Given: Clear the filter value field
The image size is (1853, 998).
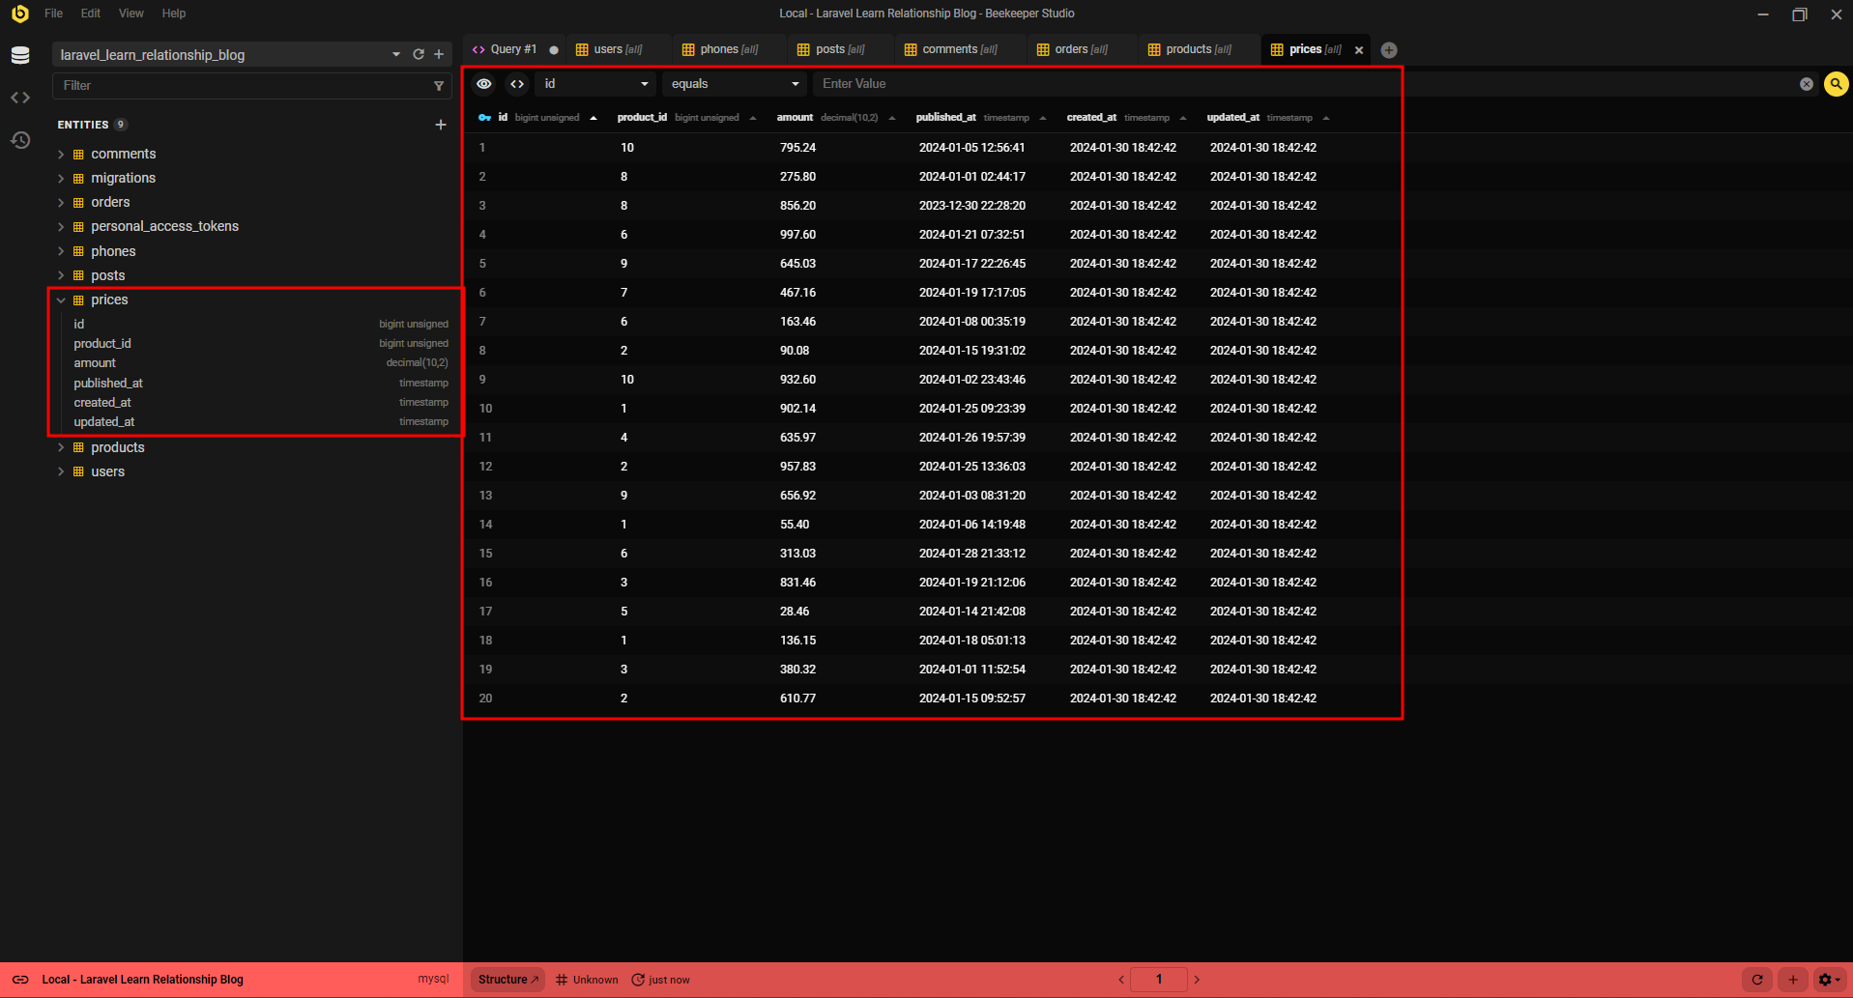Looking at the screenshot, I should [x=1806, y=84].
